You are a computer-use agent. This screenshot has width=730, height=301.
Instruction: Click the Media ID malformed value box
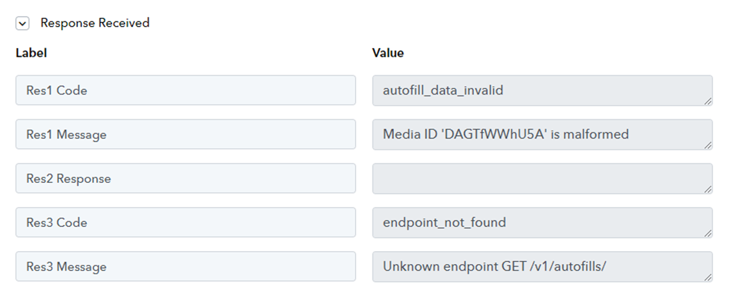click(x=542, y=134)
